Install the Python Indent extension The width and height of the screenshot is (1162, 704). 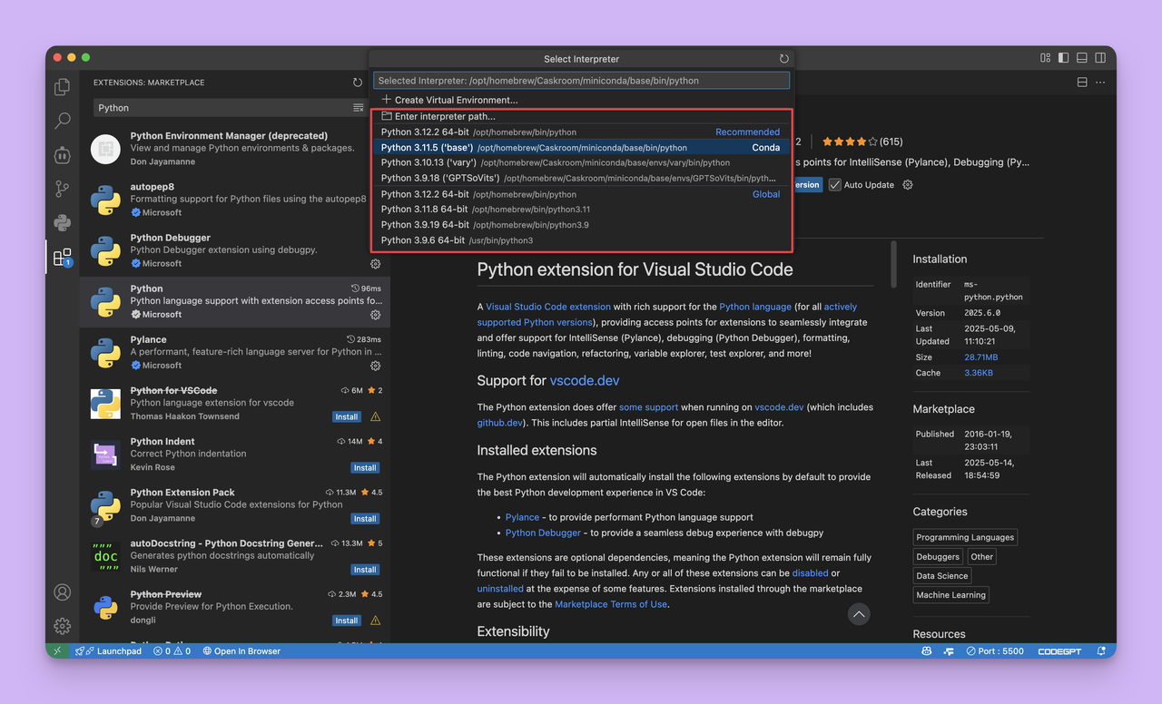(x=365, y=467)
